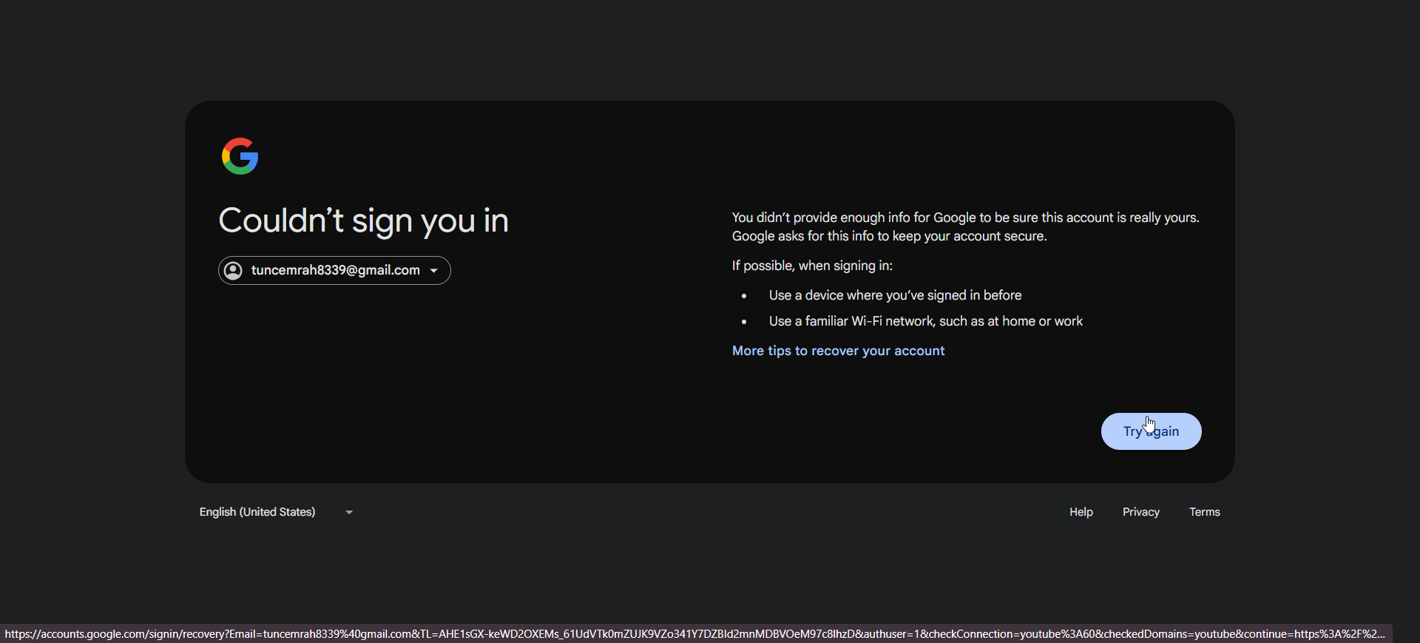The image size is (1420, 643).
Task: Open the Help link in the footer
Action: point(1081,512)
